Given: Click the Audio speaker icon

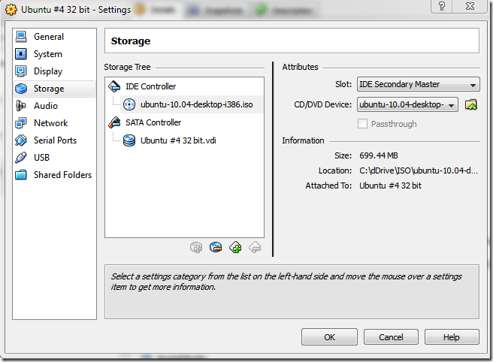Looking at the screenshot, I should coord(21,106).
